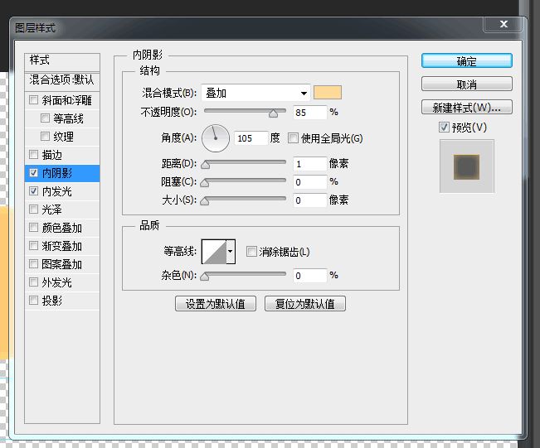This screenshot has height=448, width=540.
Task: Enable the 渐变叠加 checkbox
Action: (33, 245)
